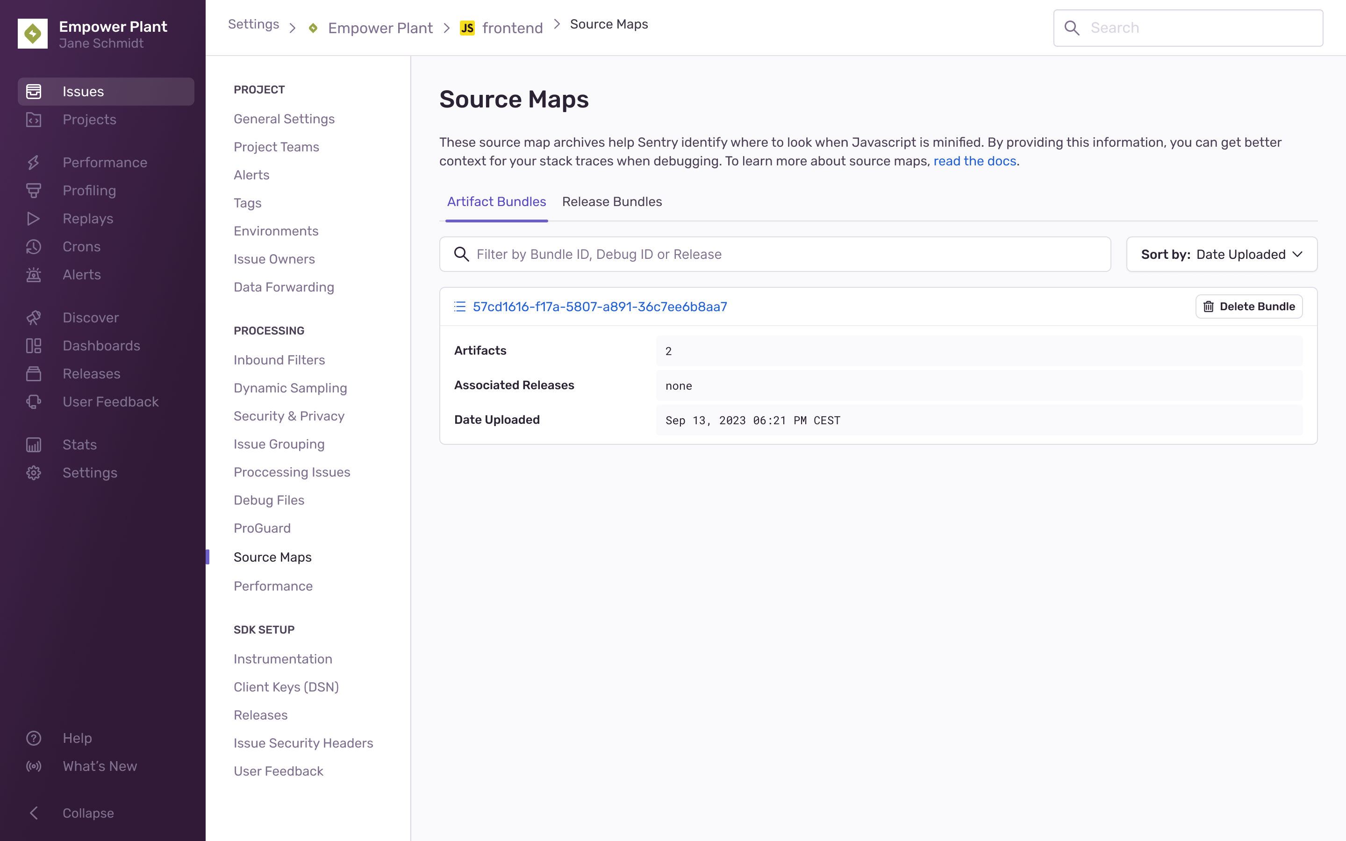1346x841 pixels.
Task: Switch to the Release Bundles tab
Action: (612, 202)
